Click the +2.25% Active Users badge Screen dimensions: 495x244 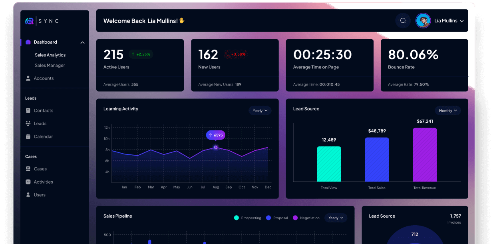(x=141, y=54)
